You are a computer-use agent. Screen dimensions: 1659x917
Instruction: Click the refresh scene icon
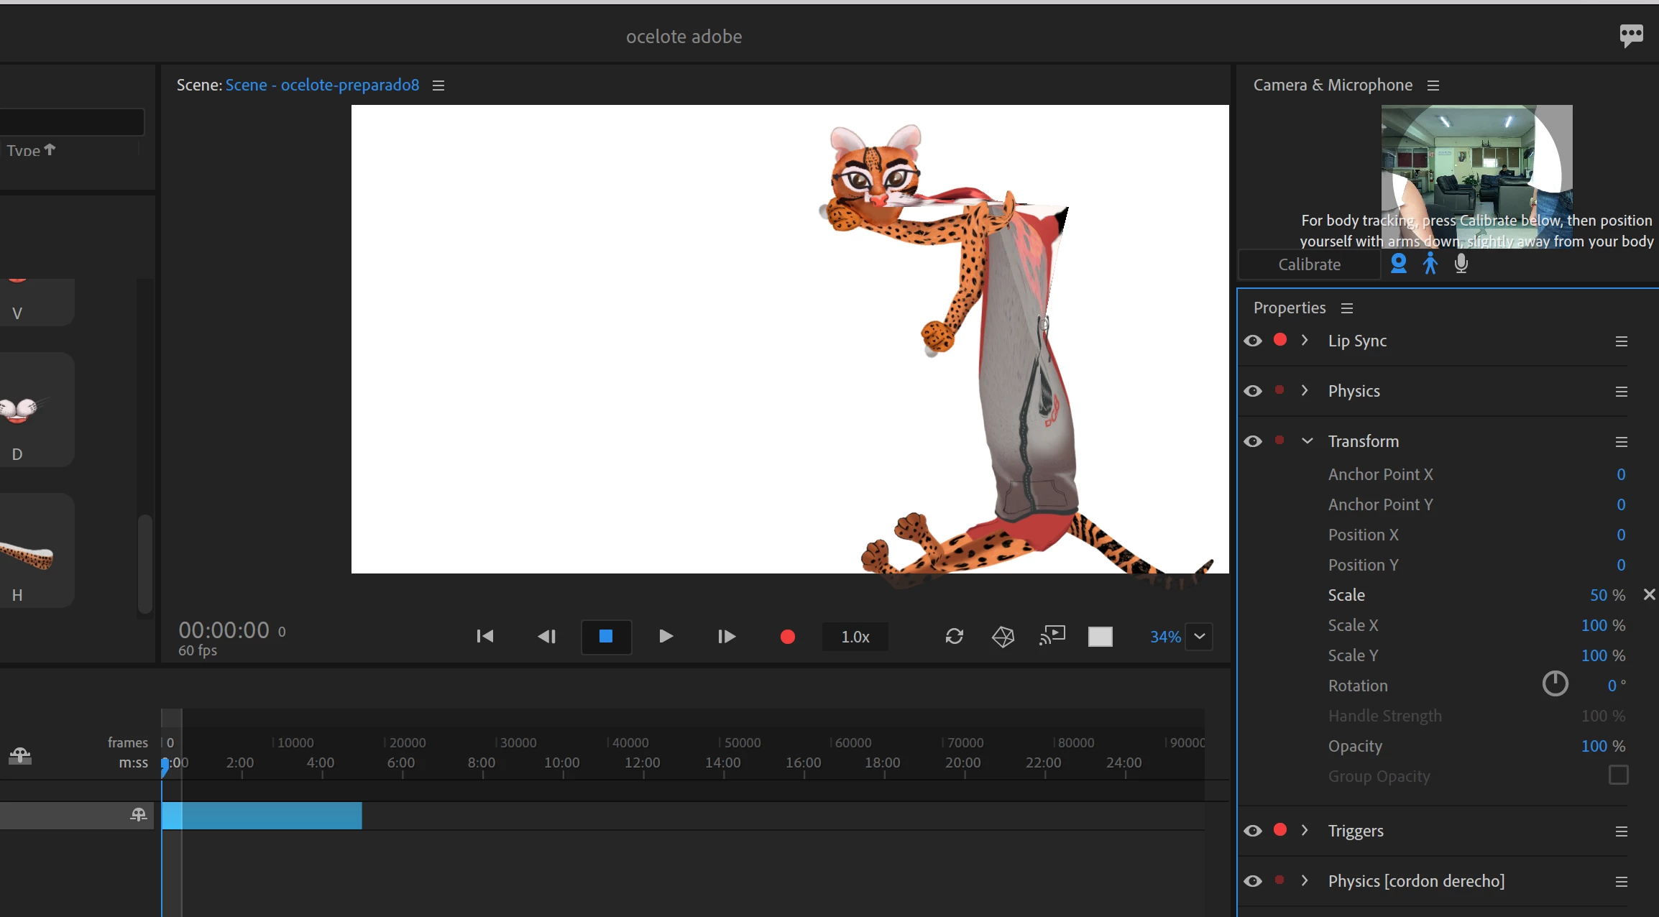point(954,636)
